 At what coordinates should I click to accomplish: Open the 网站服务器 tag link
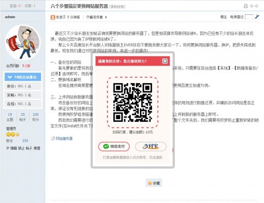pos(64,139)
